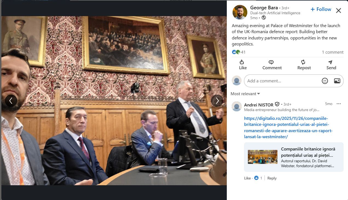The width and height of the screenshot is (348, 200).
Task: Type in the Add a comment field
Action: 282,81
